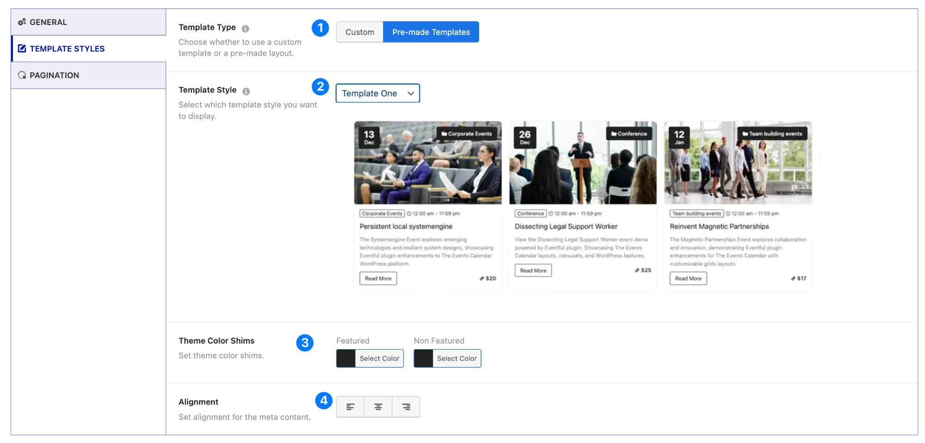
Task: Select the left alignment icon
Action: click(x=350, y=406)
